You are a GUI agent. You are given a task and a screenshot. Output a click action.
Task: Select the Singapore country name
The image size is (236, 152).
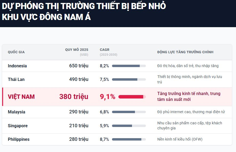pyautogui.click(x=18, y=126)
